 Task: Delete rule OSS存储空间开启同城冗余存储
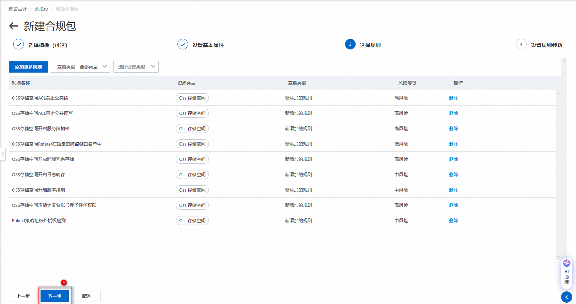(454, 159)
